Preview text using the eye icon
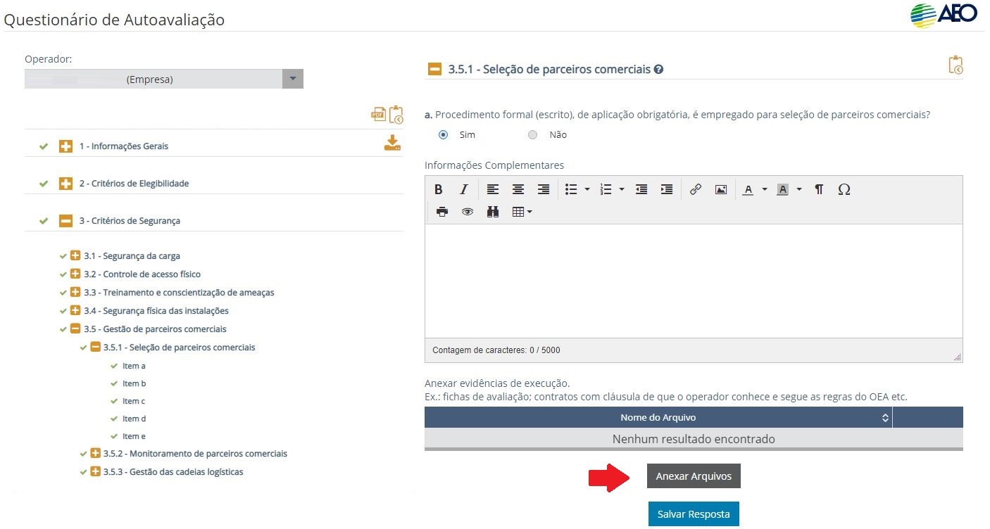Screen dimensions: 990x529 466,211
